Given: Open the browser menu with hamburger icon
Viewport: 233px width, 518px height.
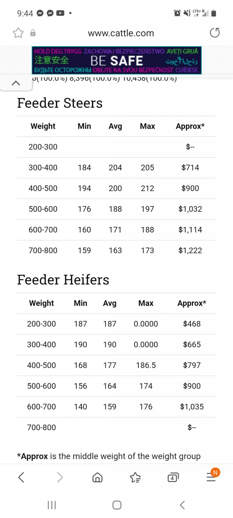Looking at the screenshot, I should [x=211, y=477].
